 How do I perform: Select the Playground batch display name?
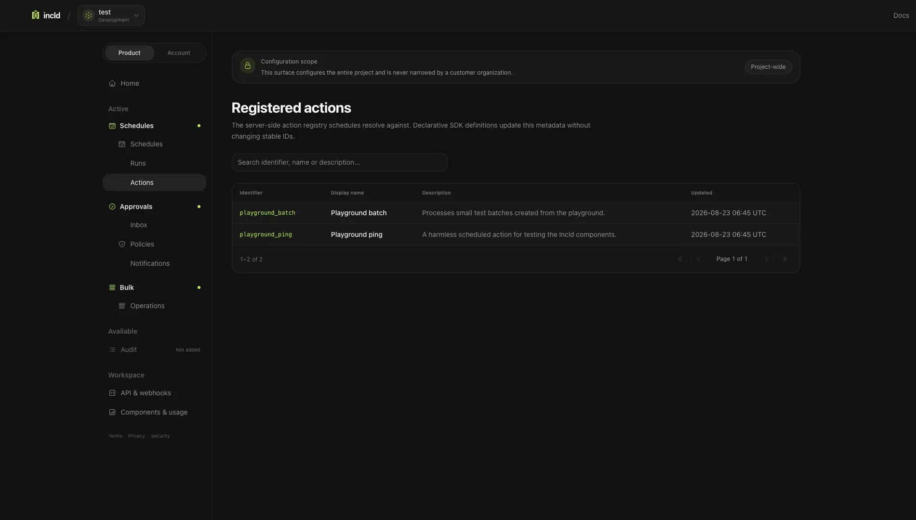(x=358, y=213)
